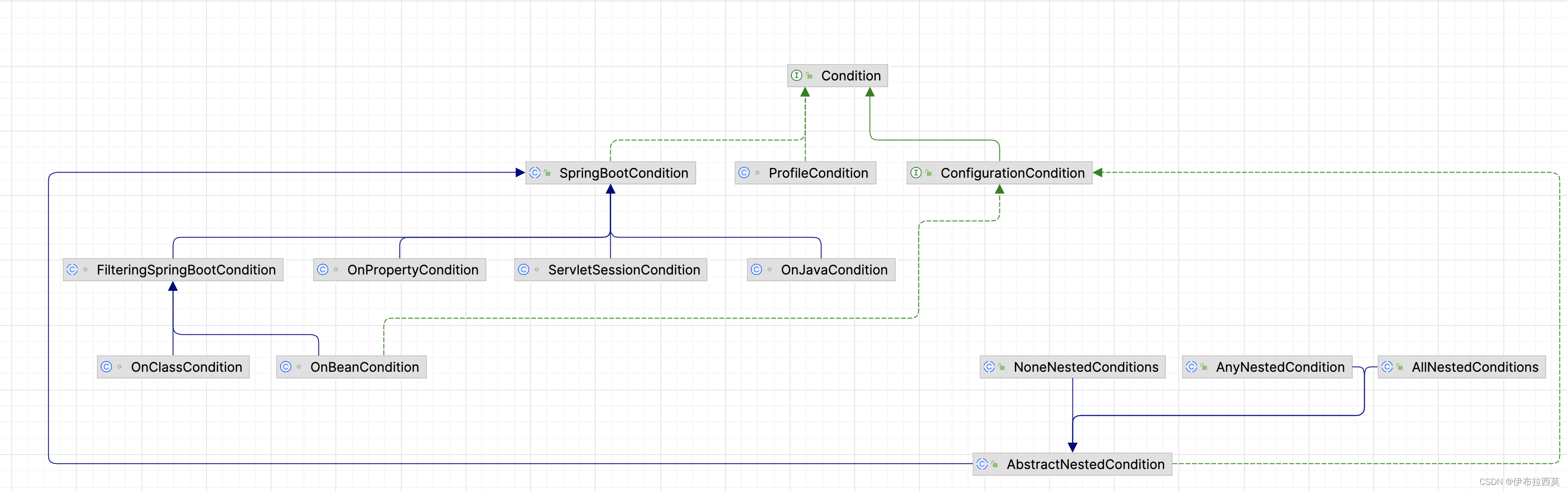Image resolution: width=1567 pixels, height=491 pixels.
Task: Select the OnPropertyCondition node
Action: 399,270
